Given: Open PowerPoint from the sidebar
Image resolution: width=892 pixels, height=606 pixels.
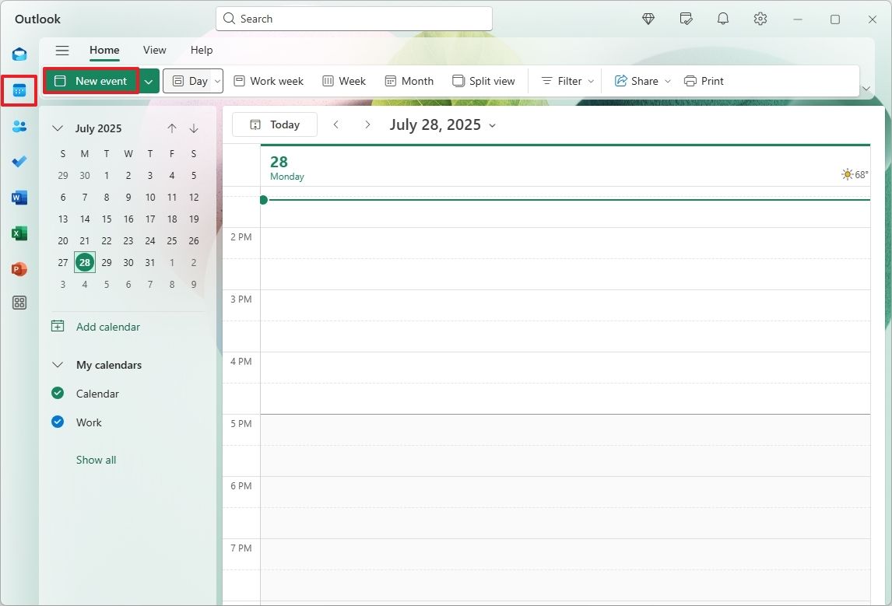Looking at the screenshot, I should tap(19, 268).
